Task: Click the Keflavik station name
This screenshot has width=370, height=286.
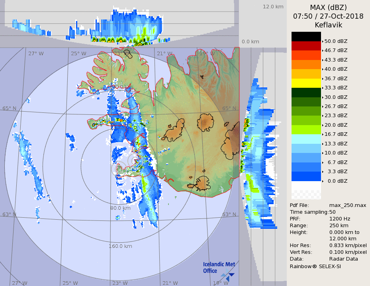Action: pyautogui.click(x=328, y=25)
